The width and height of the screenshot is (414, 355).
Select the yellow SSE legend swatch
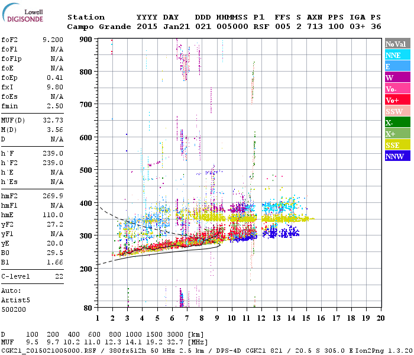pyautogui.click(x=397, y=145)
